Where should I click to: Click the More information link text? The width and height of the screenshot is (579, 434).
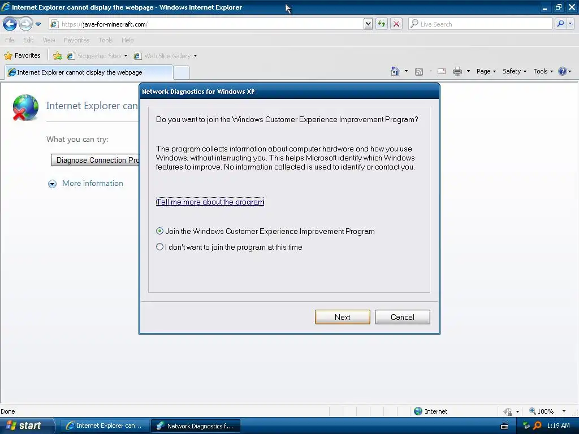(93, 184)
